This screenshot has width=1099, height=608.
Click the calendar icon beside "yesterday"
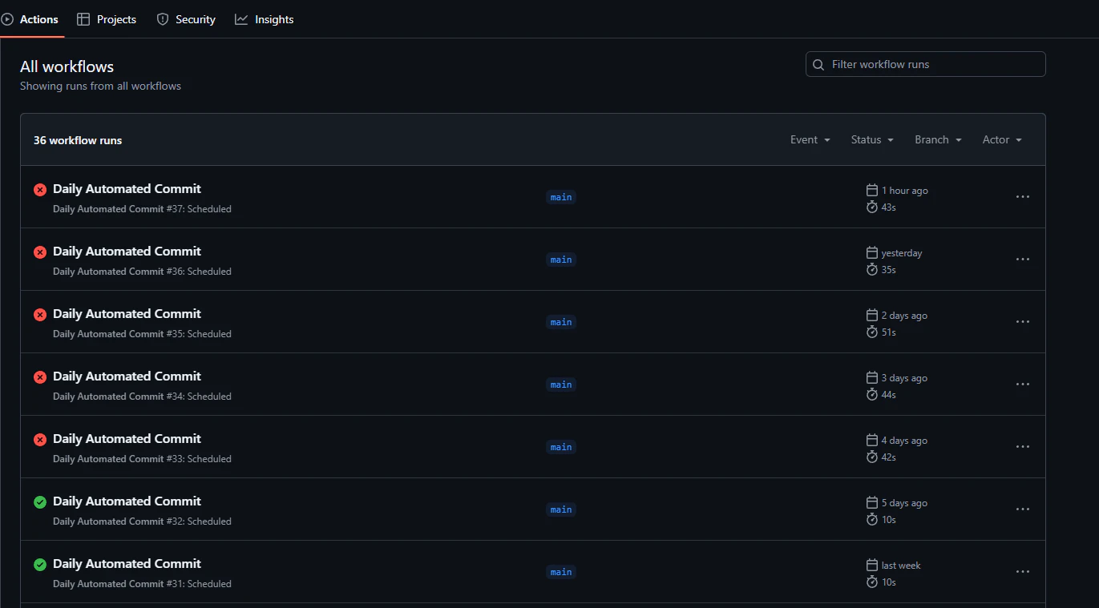coord(872,252)
